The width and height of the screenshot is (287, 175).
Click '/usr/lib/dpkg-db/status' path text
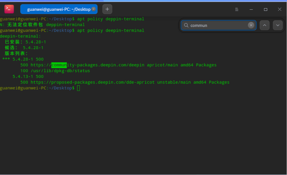(x=60, y=71)
